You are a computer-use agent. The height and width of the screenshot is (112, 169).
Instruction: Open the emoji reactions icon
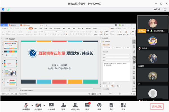coord(99,106)
